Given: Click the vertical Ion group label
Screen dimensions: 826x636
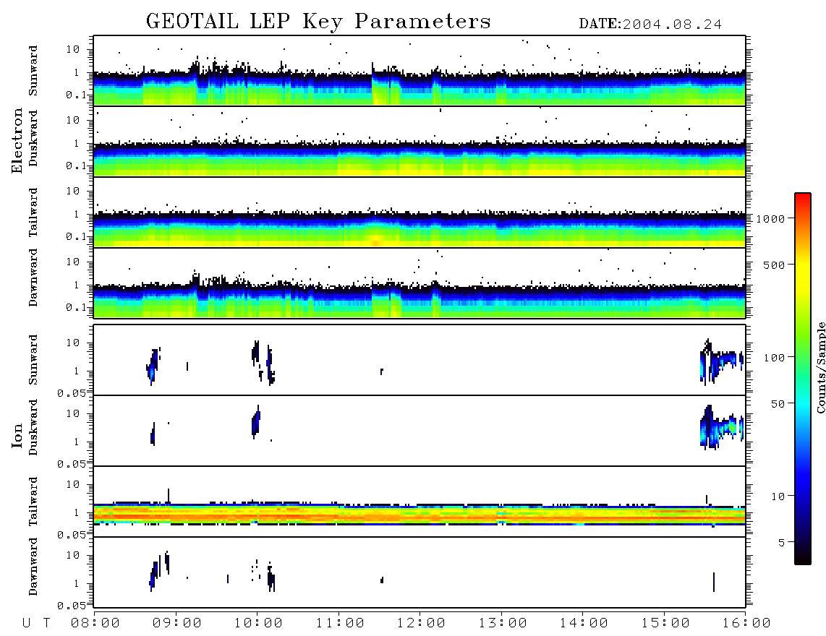Looking at the screenshot, I should pyautogui.click(x=17, y=435).
